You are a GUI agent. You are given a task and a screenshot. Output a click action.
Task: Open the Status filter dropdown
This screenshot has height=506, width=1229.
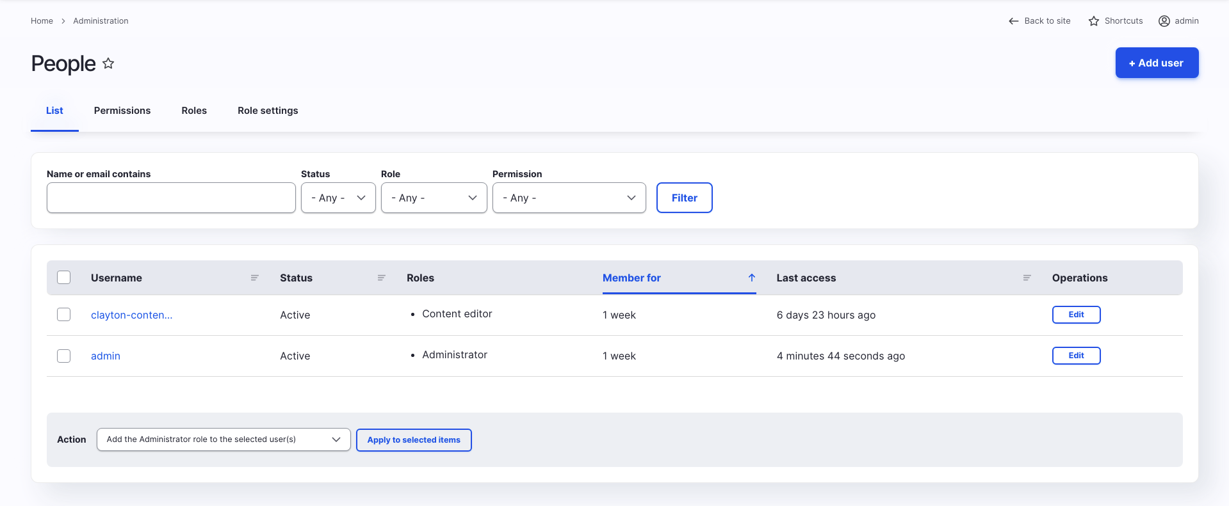338,198
